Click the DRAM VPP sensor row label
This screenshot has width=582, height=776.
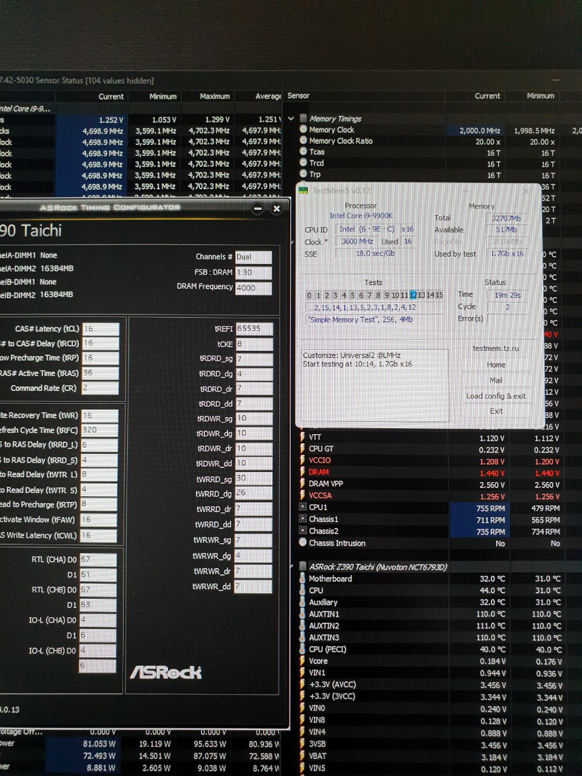(x=326, y=484)
